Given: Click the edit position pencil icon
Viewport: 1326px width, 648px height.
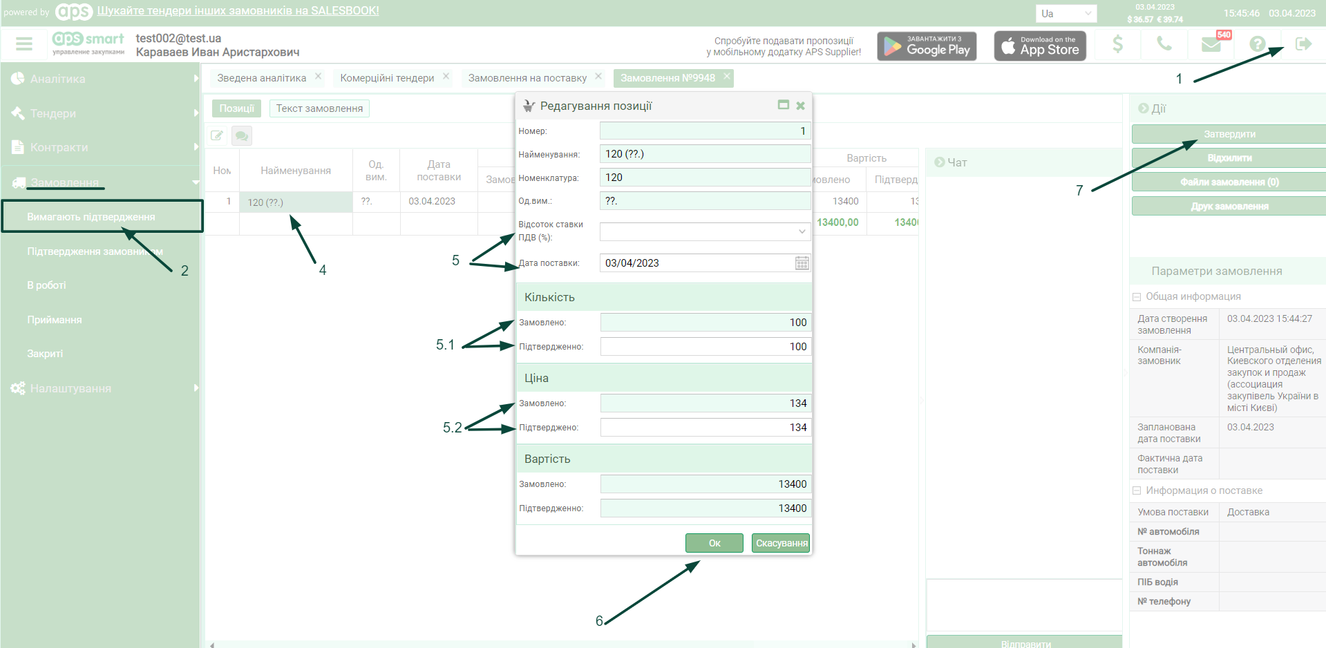Looking at the screenshot, I should [x=217, y=135].
